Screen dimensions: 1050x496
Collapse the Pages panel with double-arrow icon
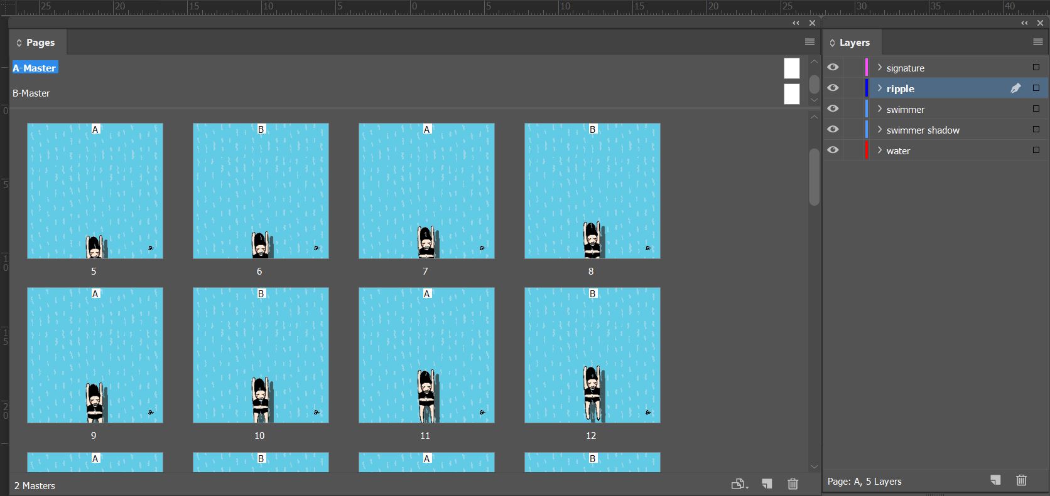(x=796, y=23)
